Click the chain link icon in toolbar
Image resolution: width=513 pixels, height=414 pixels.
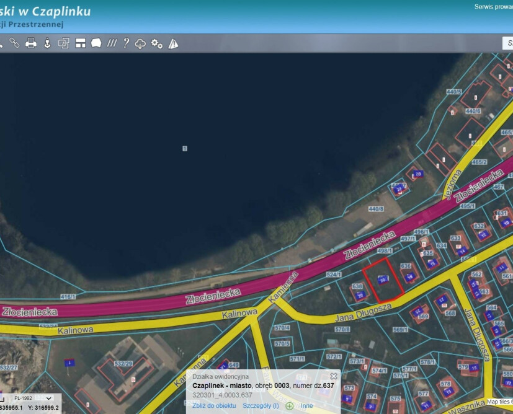point(14,43)
